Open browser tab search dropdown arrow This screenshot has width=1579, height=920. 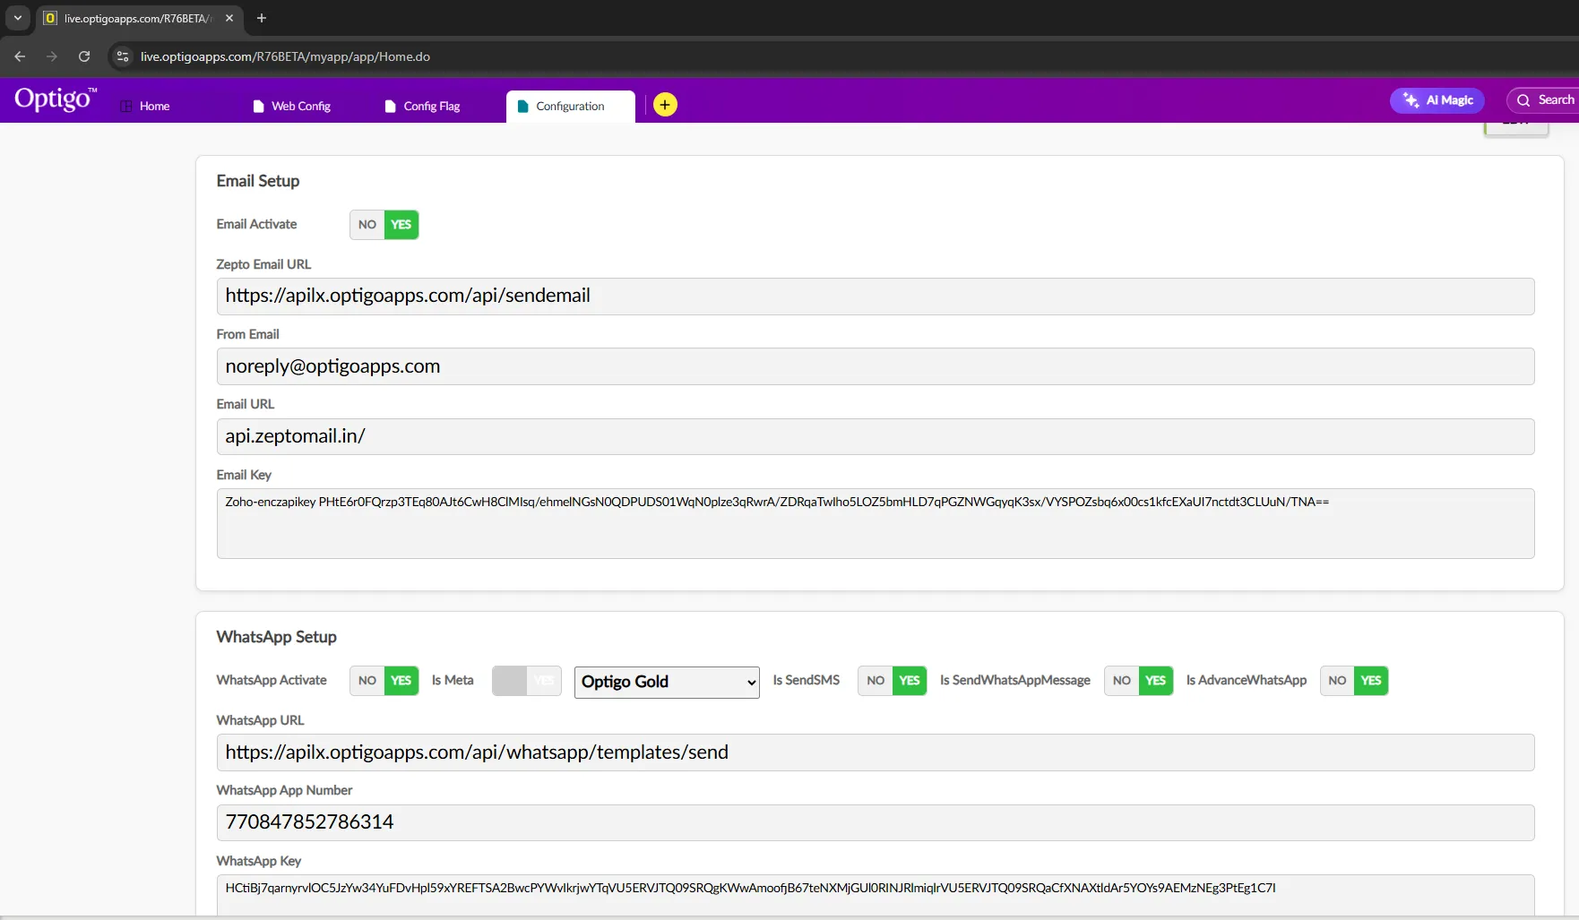(17, 18)
